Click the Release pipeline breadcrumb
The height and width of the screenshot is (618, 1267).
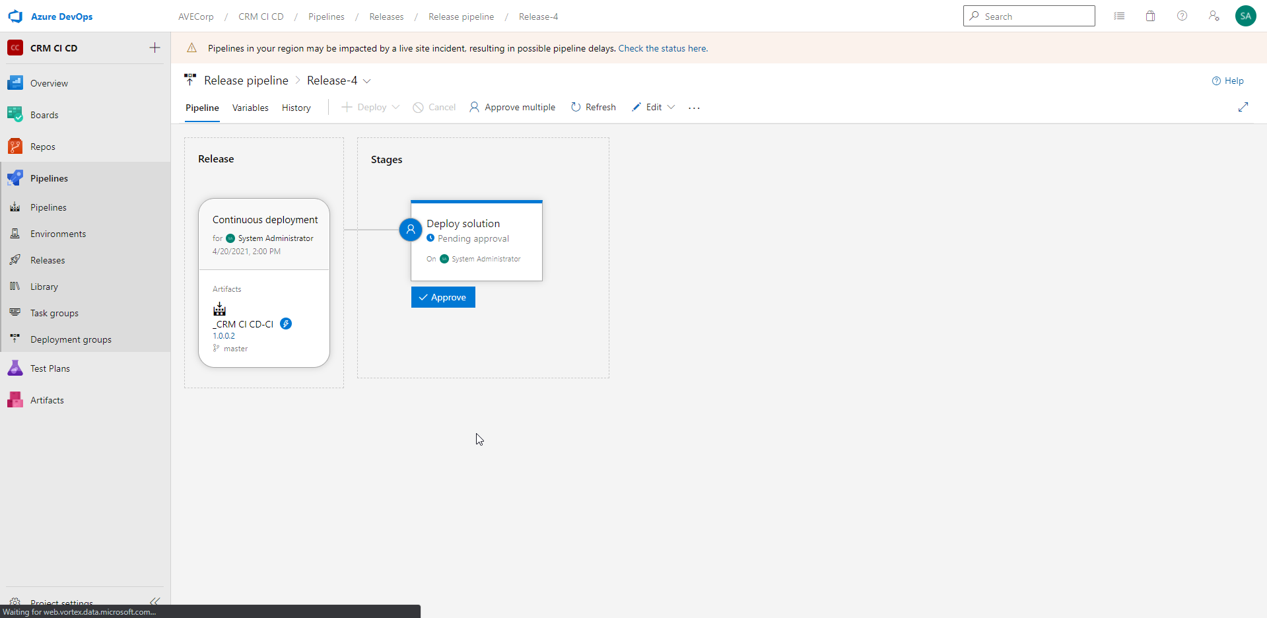[x=462, y=17]
